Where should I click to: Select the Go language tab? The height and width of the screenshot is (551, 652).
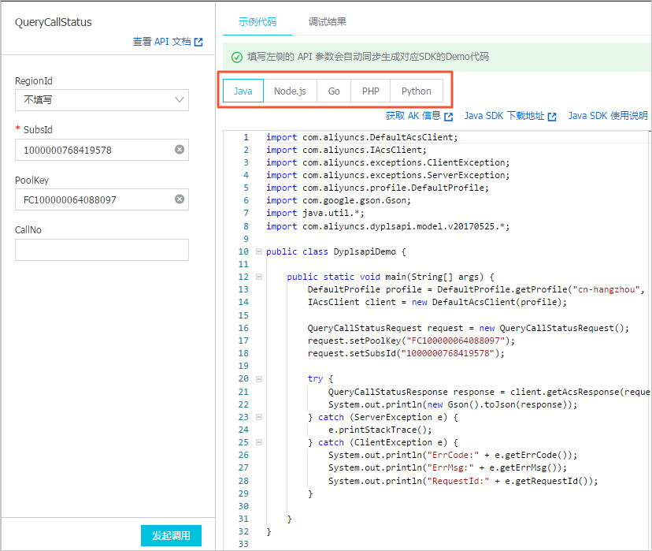pos(334,91)
